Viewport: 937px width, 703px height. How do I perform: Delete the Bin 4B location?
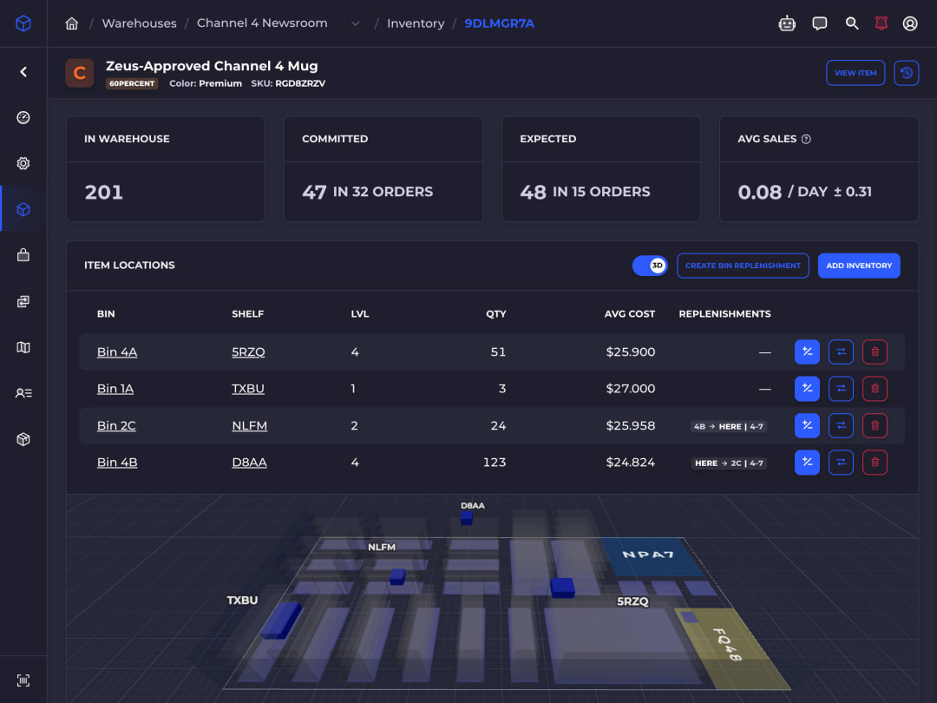(875, 463)
